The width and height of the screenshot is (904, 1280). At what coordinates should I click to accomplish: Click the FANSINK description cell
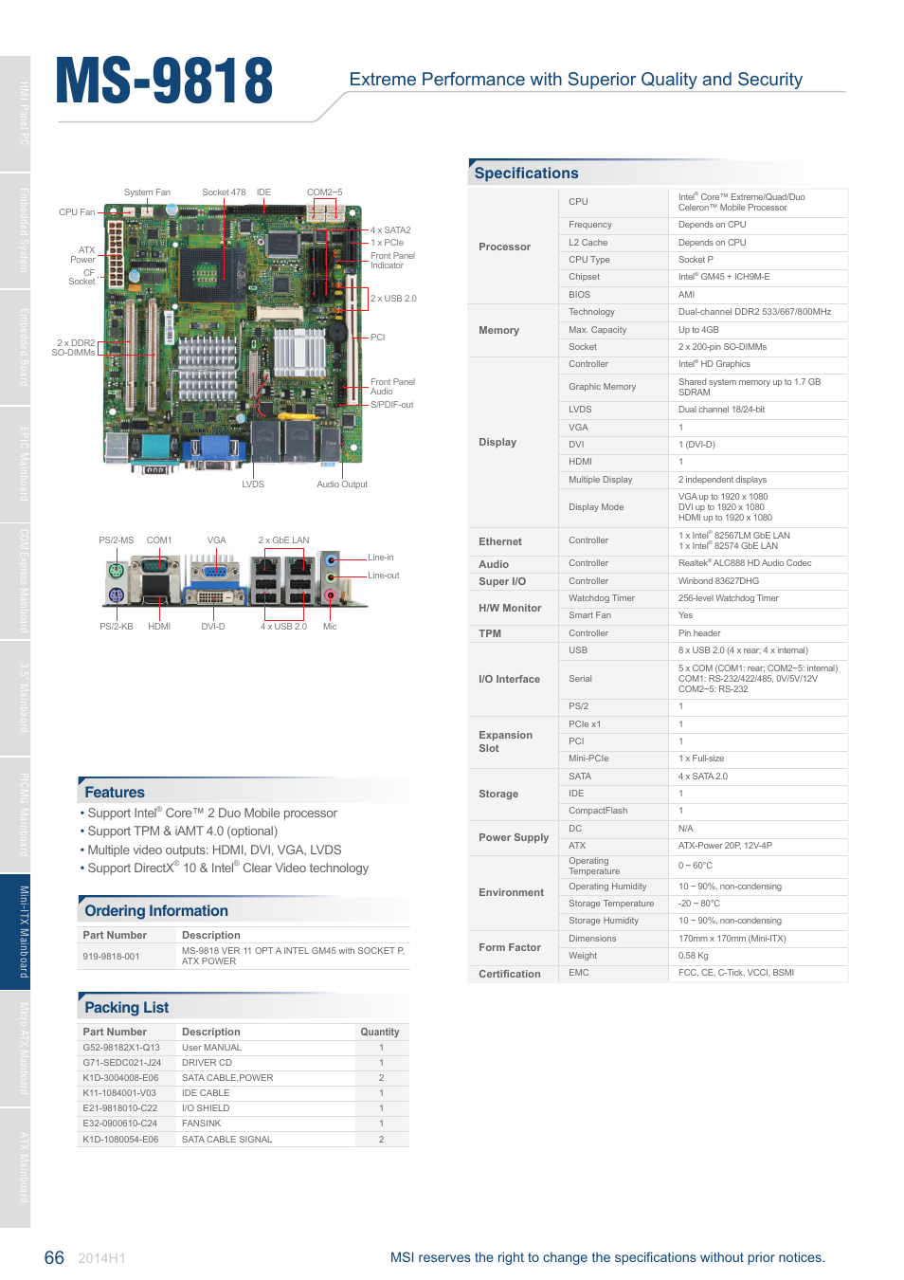pyautogui.click(x=201, y=1124)
